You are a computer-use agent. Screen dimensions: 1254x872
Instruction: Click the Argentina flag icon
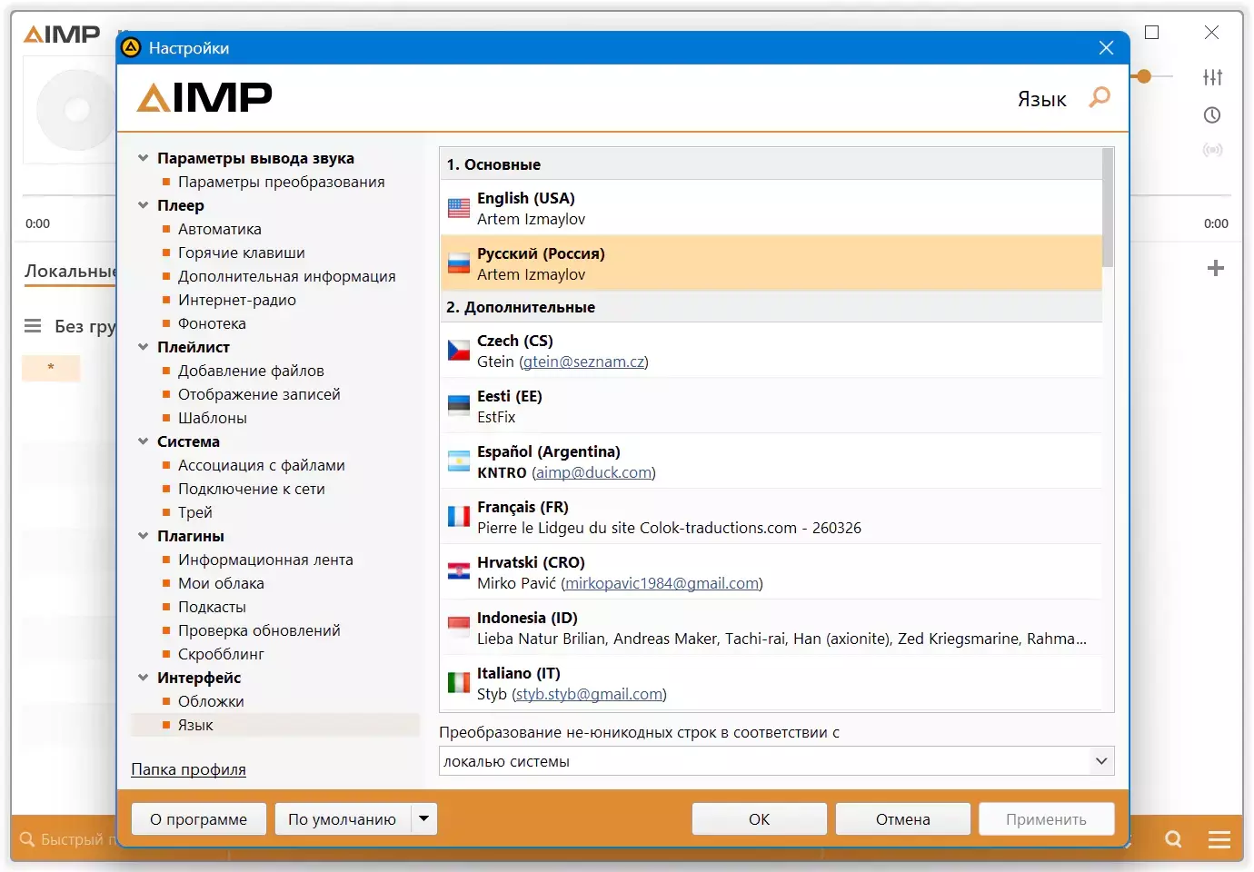459,461
